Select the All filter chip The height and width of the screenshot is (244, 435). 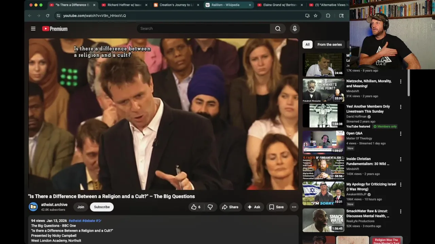(307, 44)
